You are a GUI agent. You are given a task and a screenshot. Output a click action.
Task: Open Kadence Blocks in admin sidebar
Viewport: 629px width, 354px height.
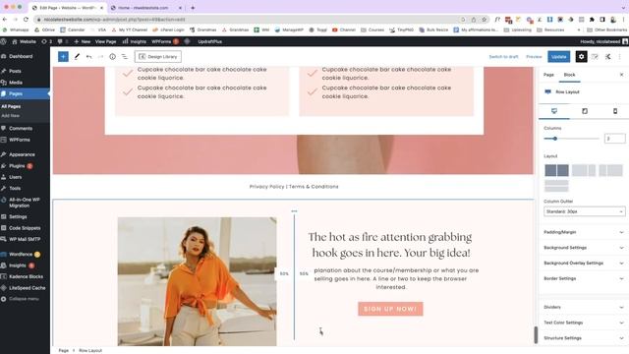pos(25,276)
